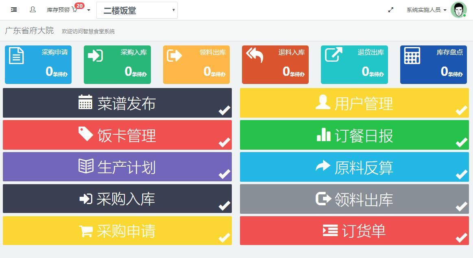This screenshot has height=258, width=473.
Task: Click the user profile outline icon
Action: tap(33, 10)
